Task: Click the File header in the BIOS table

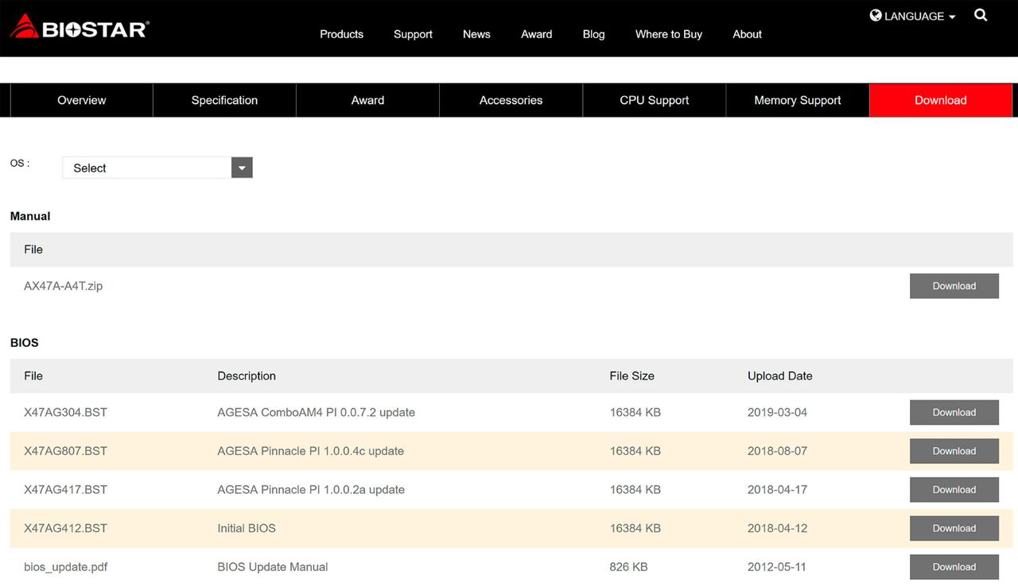Action: [x=33, y=376]
